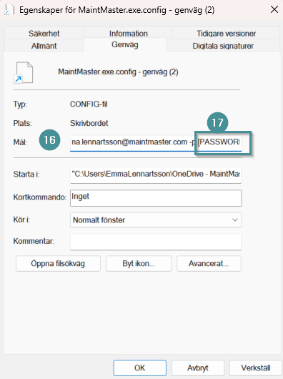Viewport: 283px width, 379px height.
Task: Click the Kortkommando: label
Action: [40, 197]
